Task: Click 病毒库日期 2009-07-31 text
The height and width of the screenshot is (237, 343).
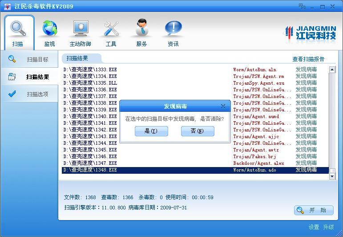Action: (x=158, y=208)
